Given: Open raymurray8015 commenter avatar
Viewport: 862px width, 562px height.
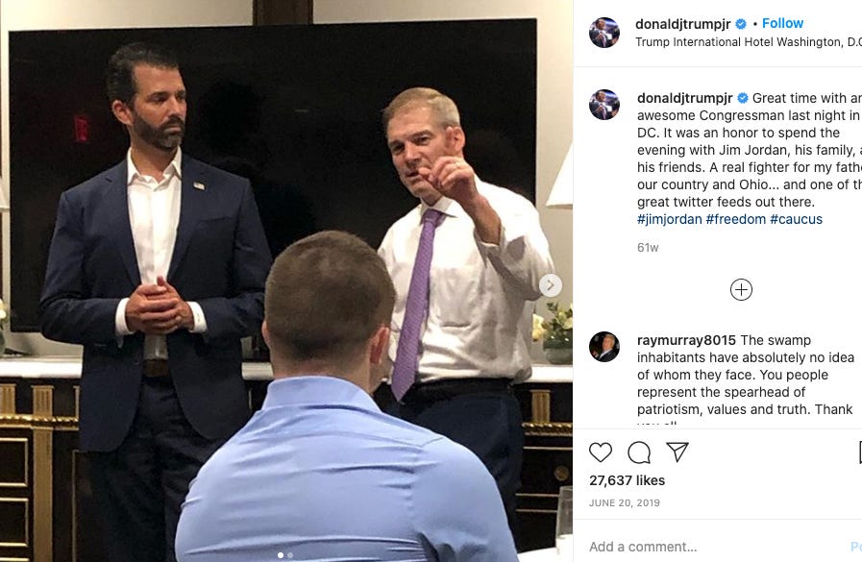Looking at the screenshot, I should 604,347.
